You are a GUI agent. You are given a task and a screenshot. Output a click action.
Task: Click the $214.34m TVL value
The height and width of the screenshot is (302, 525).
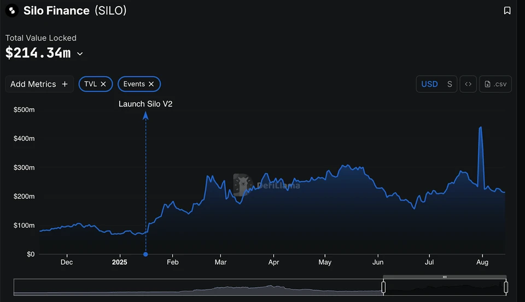point(38,53)
